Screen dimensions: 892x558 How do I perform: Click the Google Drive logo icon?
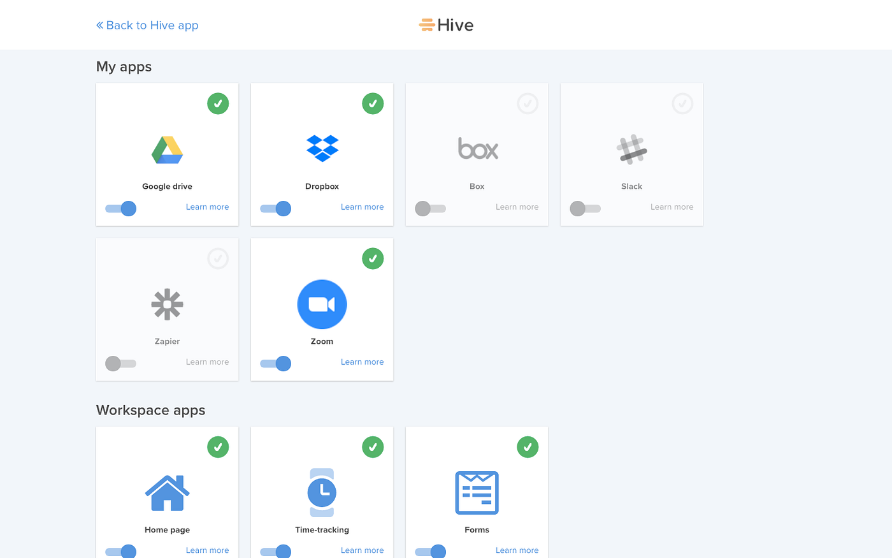tap(167, 150)
